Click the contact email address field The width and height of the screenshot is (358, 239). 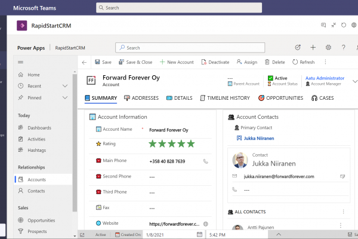(x=279, y=176)
